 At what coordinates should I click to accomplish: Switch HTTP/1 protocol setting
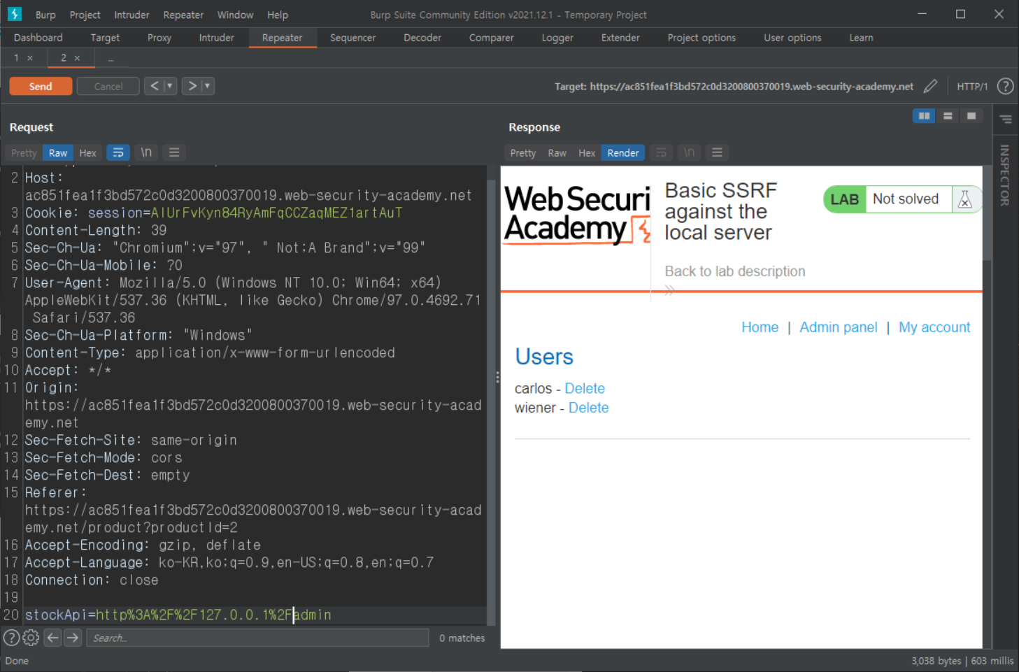click(972, 86)
